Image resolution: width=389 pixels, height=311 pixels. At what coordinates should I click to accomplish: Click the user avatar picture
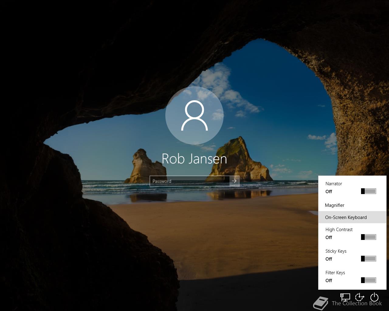194,115
